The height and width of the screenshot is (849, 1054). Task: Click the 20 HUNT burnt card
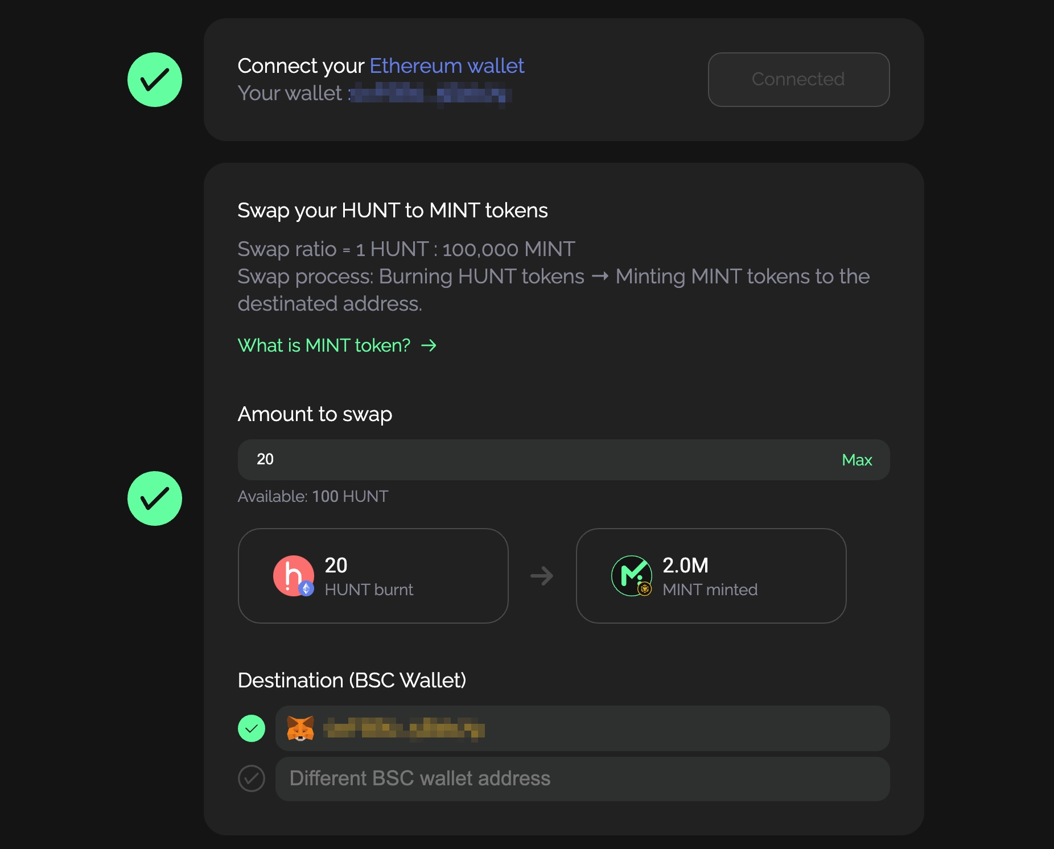373,576
